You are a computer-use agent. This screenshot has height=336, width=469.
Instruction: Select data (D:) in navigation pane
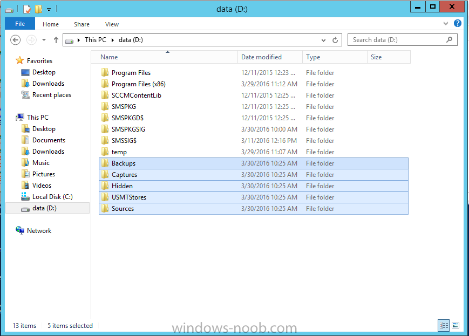(x=47, y=208)
